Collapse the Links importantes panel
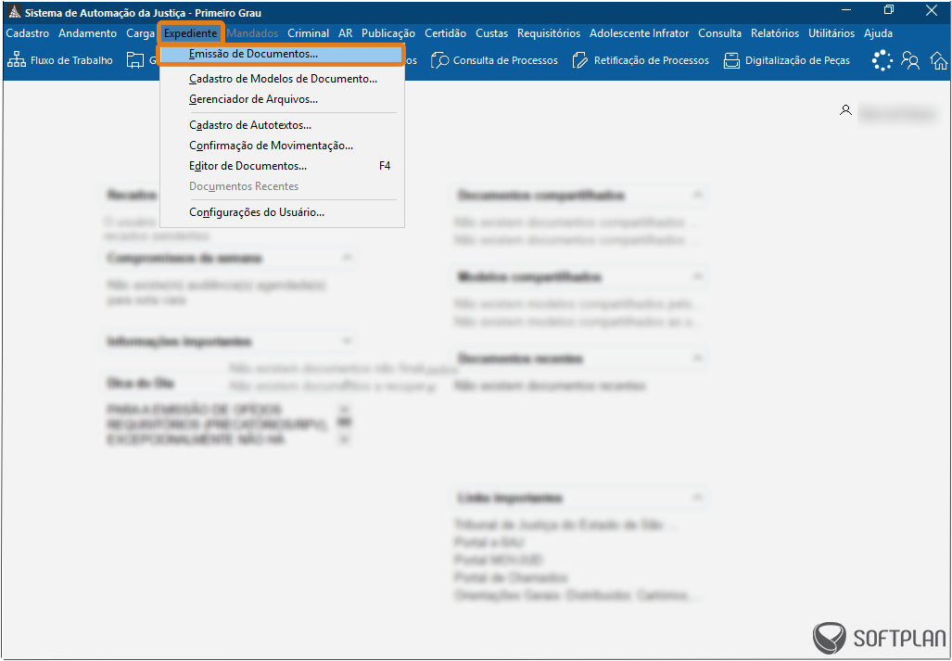This screenshot has height=661, width=952. [x=698, y=498]
